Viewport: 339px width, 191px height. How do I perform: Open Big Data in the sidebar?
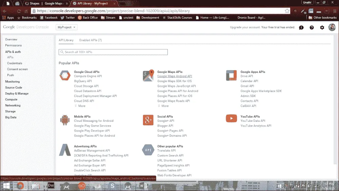(11, 117)
